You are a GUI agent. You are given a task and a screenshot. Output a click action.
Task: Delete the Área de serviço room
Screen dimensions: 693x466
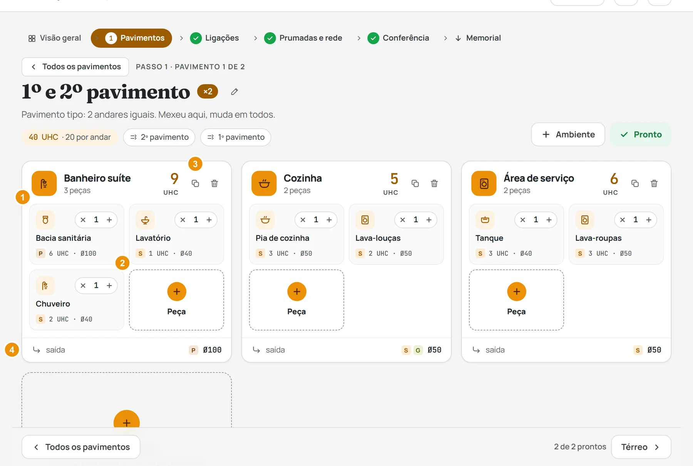tap(654, 183)
